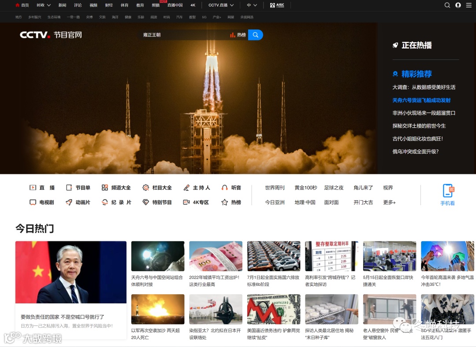Open 天舟六号货运飞船成功发射 link
The height and width of the screenshot is (347, 476).
coord(421,100)
